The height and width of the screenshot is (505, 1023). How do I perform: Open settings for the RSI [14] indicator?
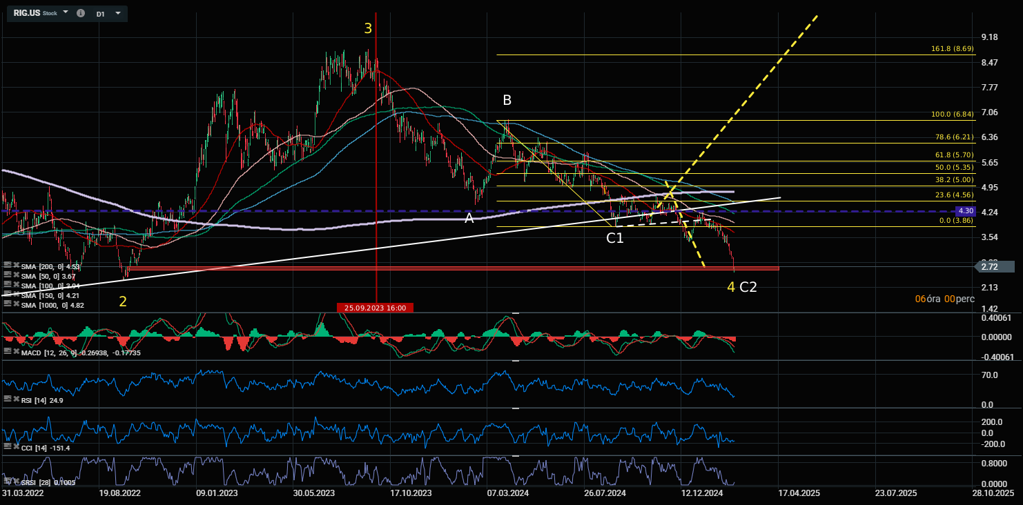click(x=7, y=399)
